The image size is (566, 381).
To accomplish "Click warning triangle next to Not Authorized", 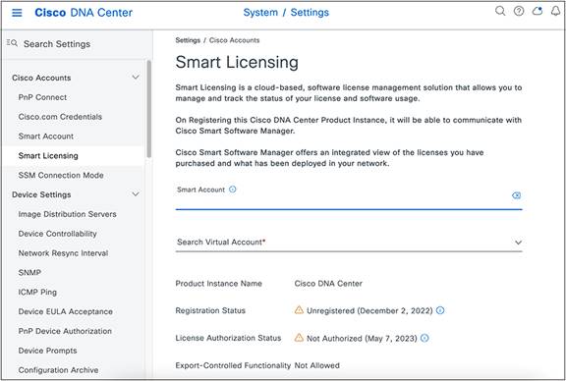I will [299, 338].
